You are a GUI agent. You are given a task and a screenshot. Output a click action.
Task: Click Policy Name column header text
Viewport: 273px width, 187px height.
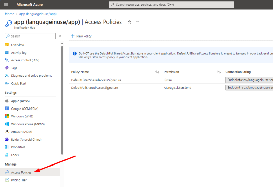click(x=80, y=72)
